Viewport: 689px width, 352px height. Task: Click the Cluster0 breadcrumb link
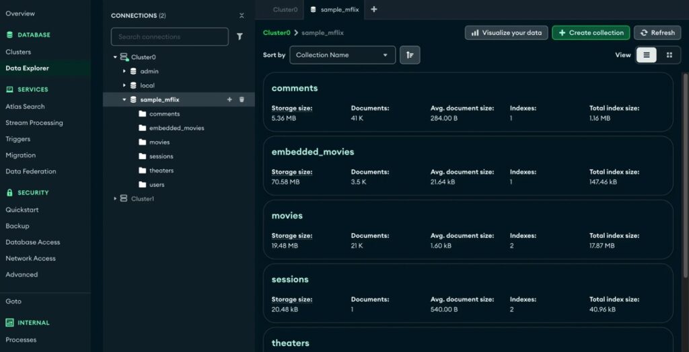(x=277, y=32)
